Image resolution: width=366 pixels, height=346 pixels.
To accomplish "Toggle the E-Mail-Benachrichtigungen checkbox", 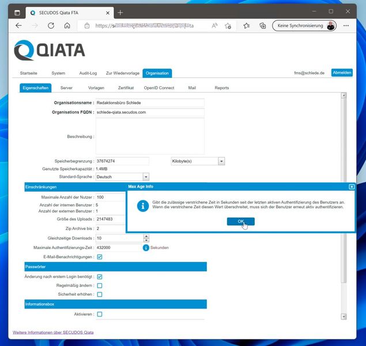I will click(x=100, y=257).
